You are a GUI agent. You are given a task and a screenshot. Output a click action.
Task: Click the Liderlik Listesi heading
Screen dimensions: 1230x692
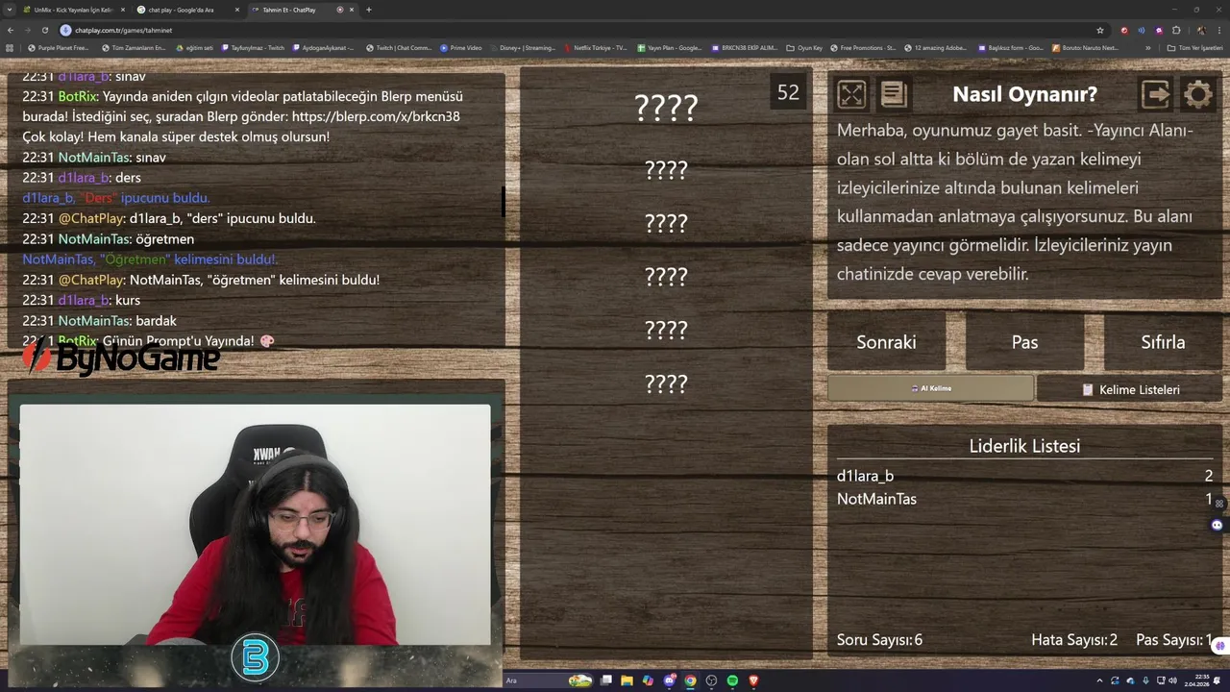point(1024,446)
